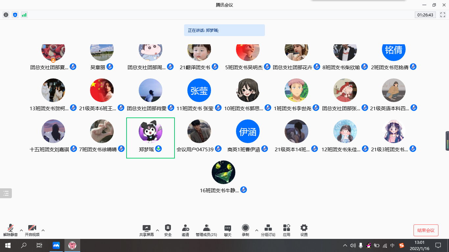Open the taskbar volume control
The height and width of the screenshot is (252, 449).
click(353, 245)
